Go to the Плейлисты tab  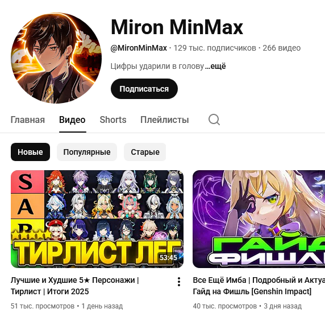click(165, 120)
